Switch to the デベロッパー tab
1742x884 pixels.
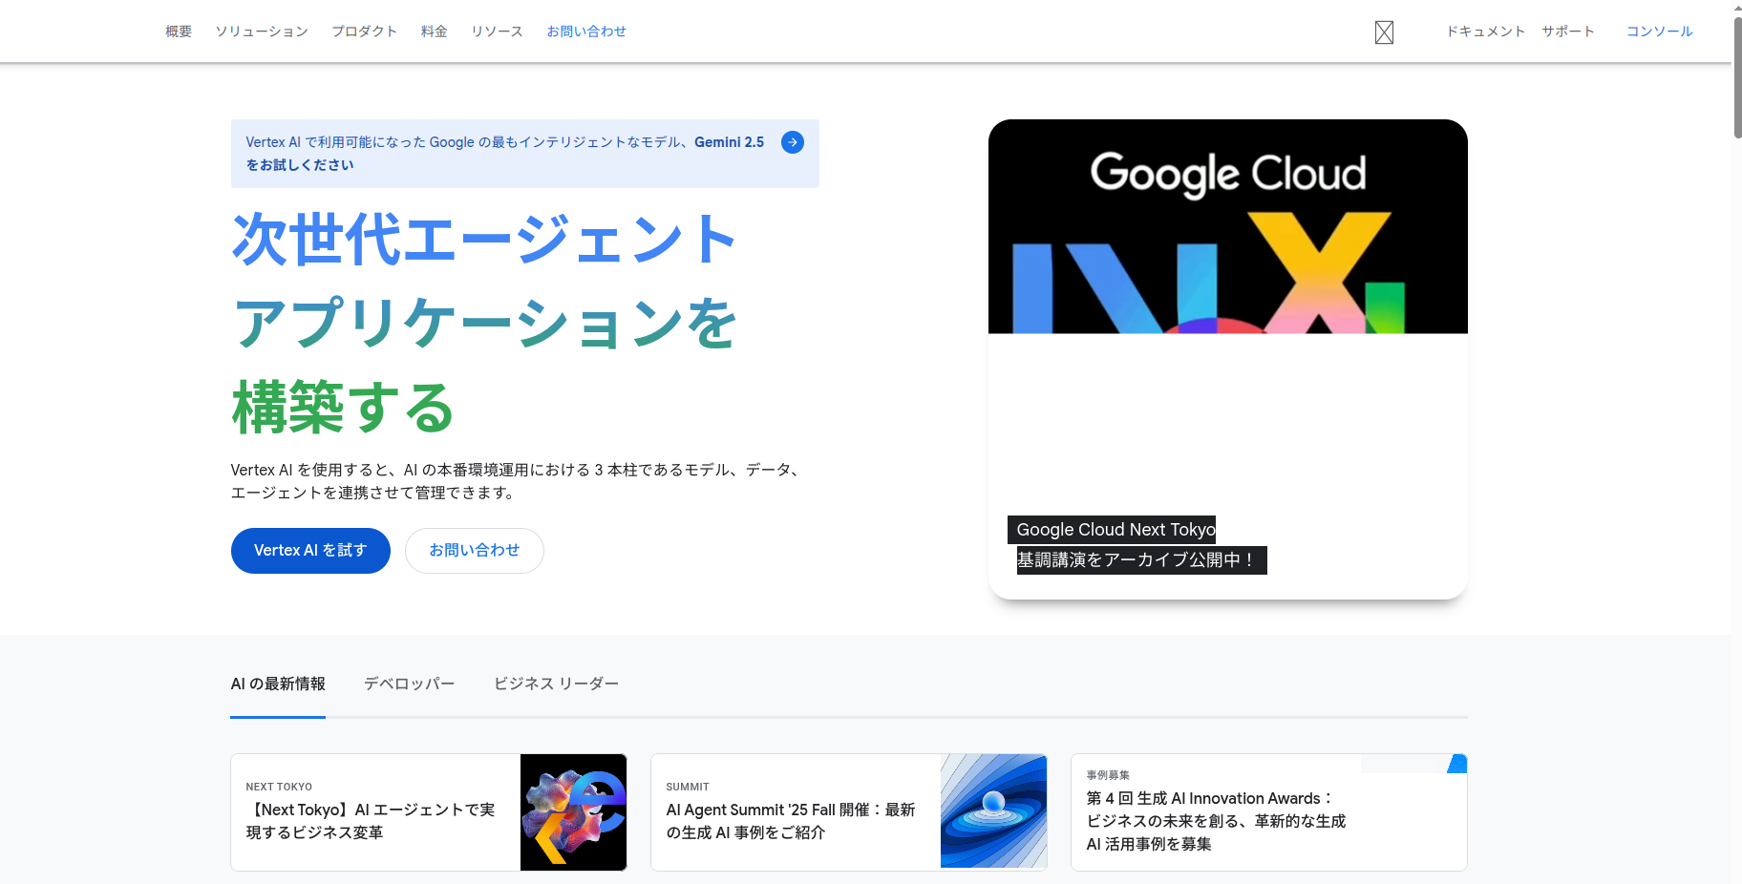coord(410,684)
